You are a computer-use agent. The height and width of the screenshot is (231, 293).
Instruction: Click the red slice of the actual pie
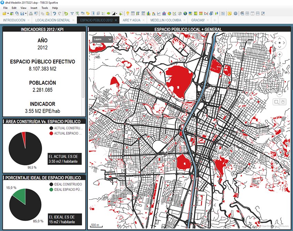pos(24,137)
